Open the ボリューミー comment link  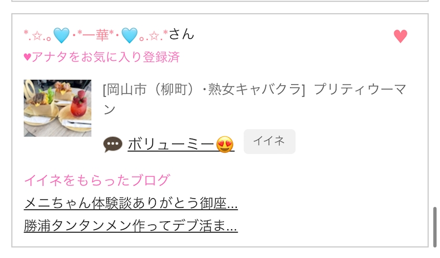tap(181, 145)
